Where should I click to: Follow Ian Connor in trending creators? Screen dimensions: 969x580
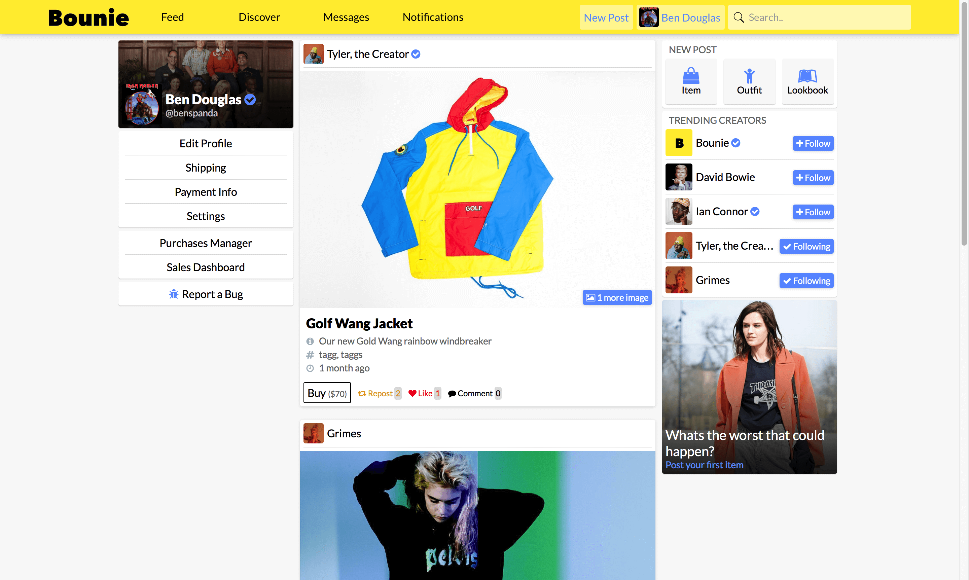click(813, 212)
